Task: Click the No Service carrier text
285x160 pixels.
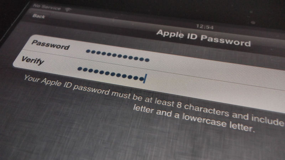Action: 47,7
